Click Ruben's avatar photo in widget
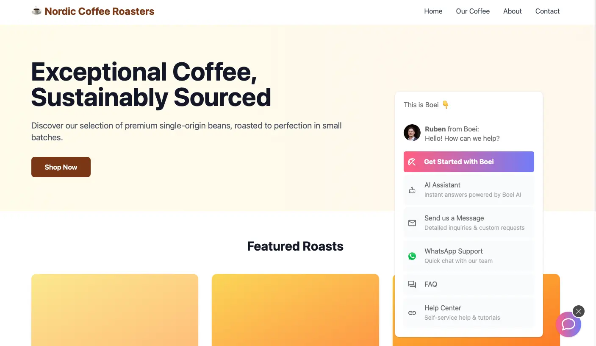 pos(412,133)
